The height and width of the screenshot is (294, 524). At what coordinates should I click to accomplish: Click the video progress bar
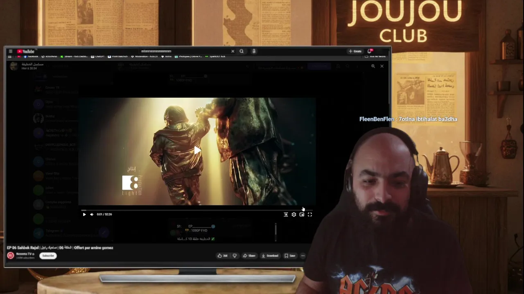click(x=196, y=210)
